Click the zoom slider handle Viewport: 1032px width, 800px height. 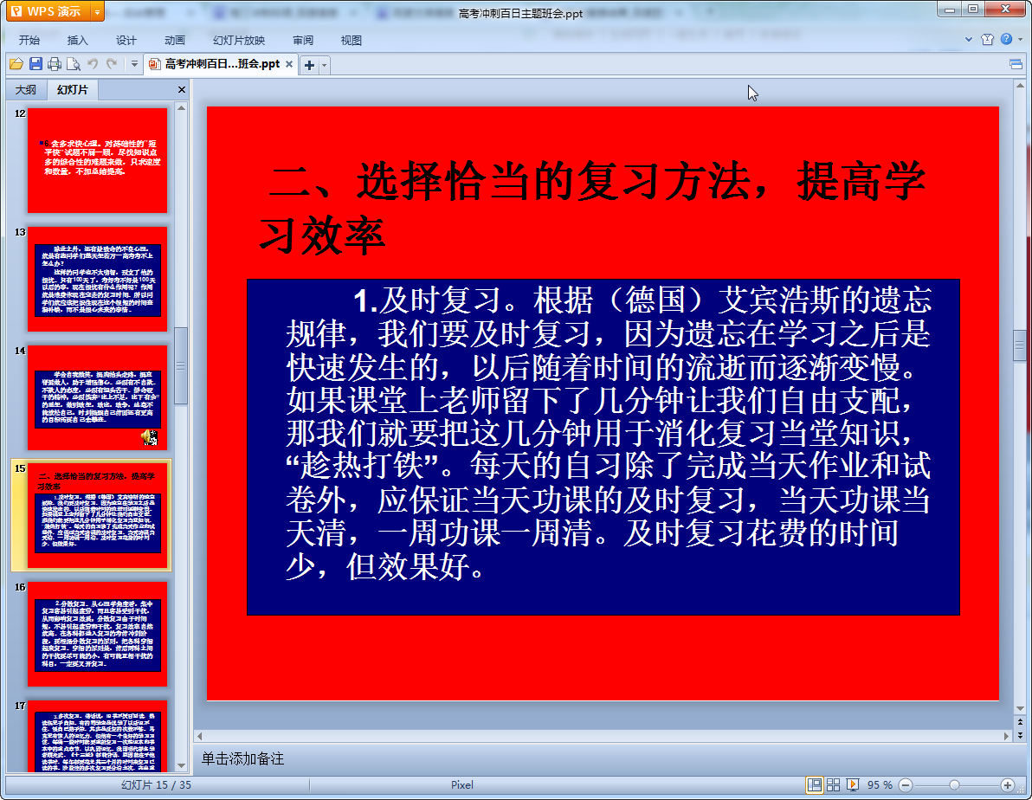(x=954, y=785)
